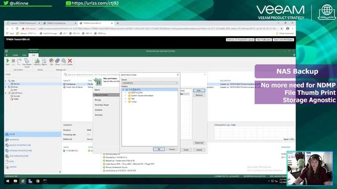Open the Files view in the navigation pane
The width and height of the screenshot is (337, 189).
pyautogui.click(x=33, y=161)
